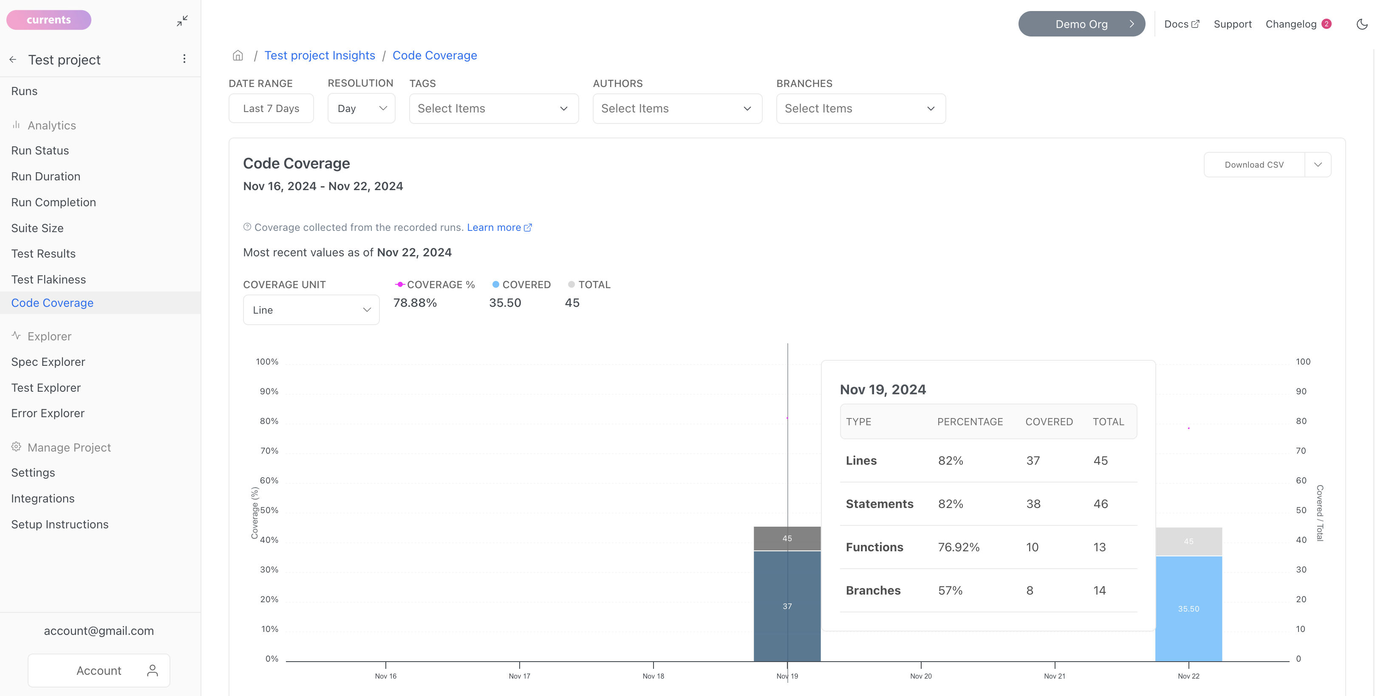Click the light blue Nov 22 covered bar
Screen dimensions: 1375x696
(1188, 609)
